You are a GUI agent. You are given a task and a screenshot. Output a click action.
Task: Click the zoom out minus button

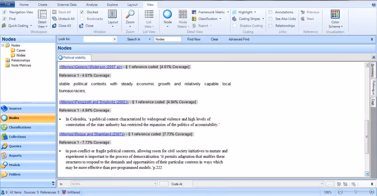click(340, 192)
